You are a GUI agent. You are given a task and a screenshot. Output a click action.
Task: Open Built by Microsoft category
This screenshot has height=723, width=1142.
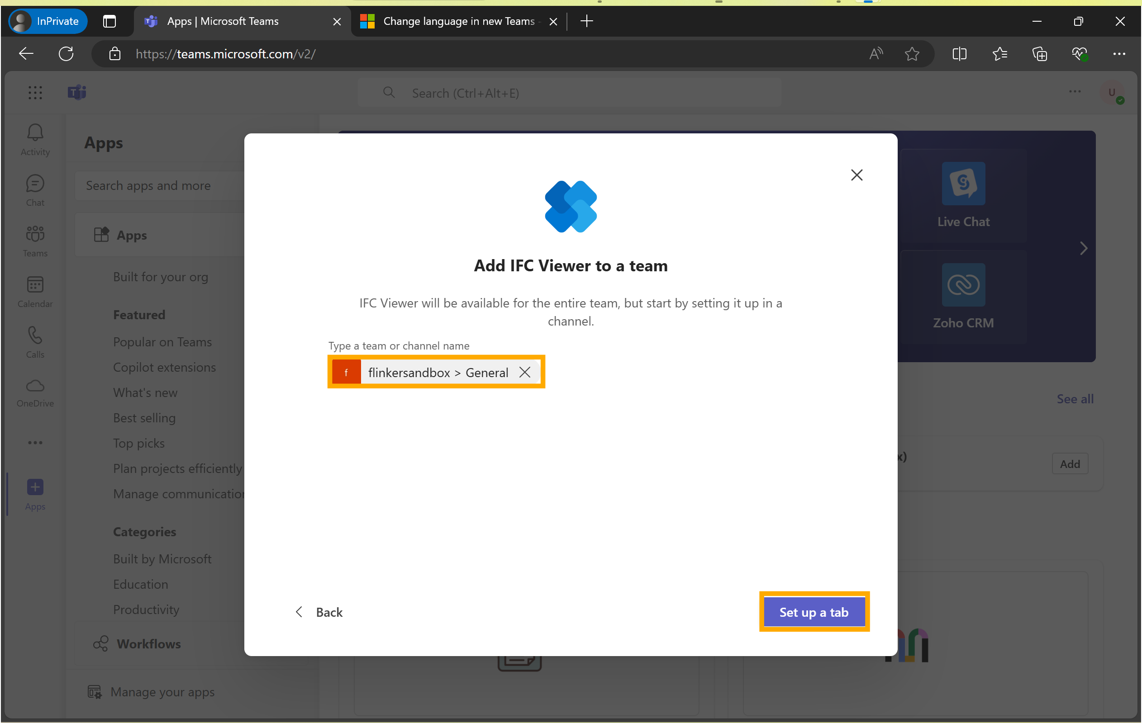162,558
